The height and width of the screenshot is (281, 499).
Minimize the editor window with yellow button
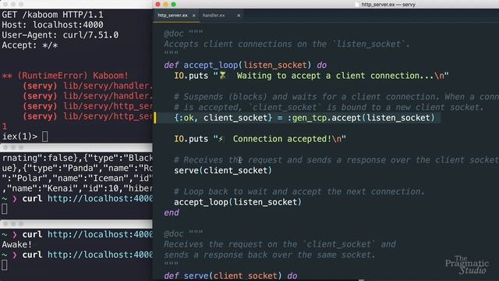(165, 5)
